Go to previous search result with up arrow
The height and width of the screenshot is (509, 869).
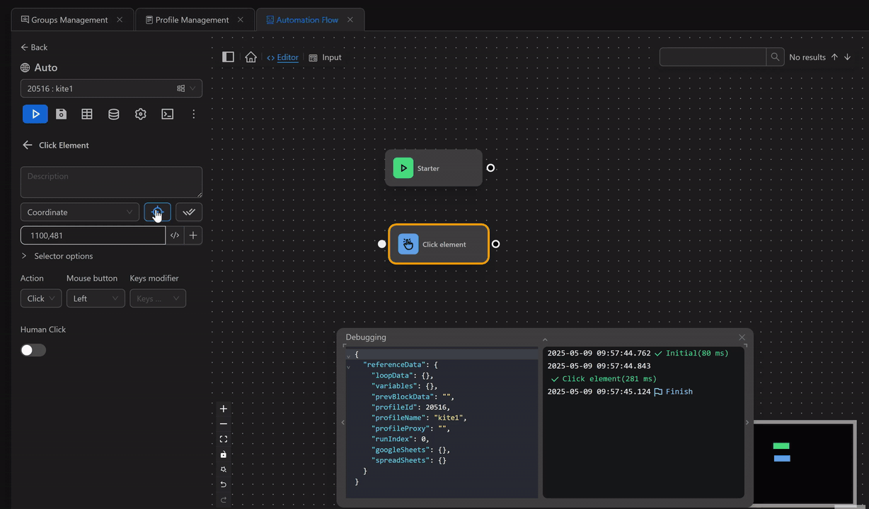pos(834,57)
